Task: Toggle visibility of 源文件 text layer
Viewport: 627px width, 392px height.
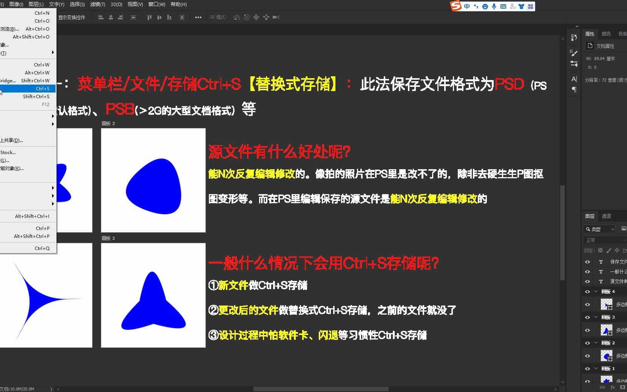Action: [x=587, y=281]
